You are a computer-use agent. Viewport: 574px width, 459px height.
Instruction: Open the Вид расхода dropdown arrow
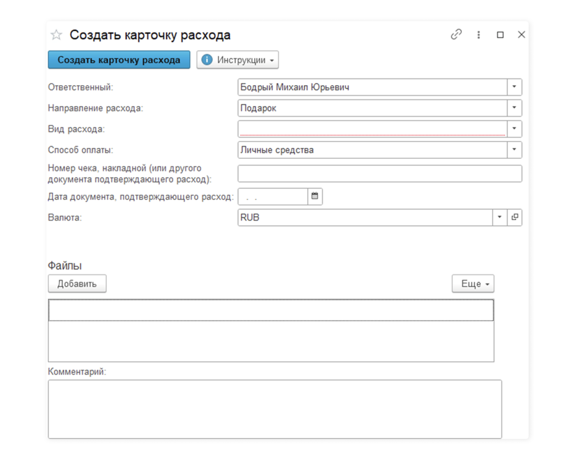(x=514, y=129)
